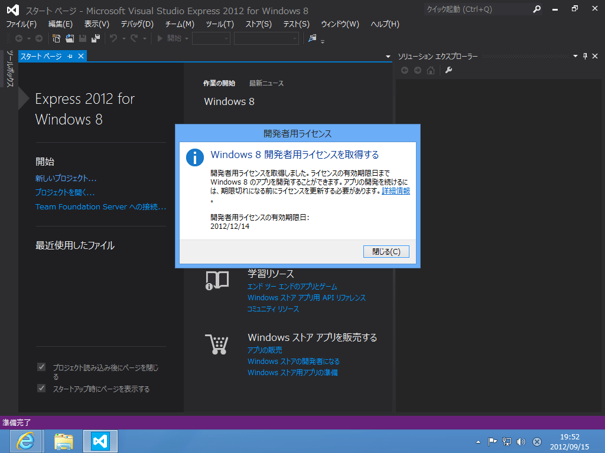The image size is (605, 453).
Task: Click the Solution Explorer Home icon
Action: click(431, 70)
